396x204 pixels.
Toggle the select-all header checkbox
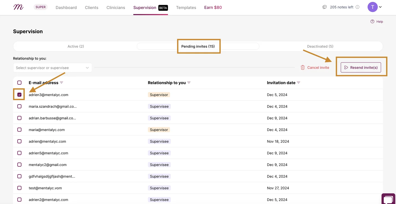(20, 83)
